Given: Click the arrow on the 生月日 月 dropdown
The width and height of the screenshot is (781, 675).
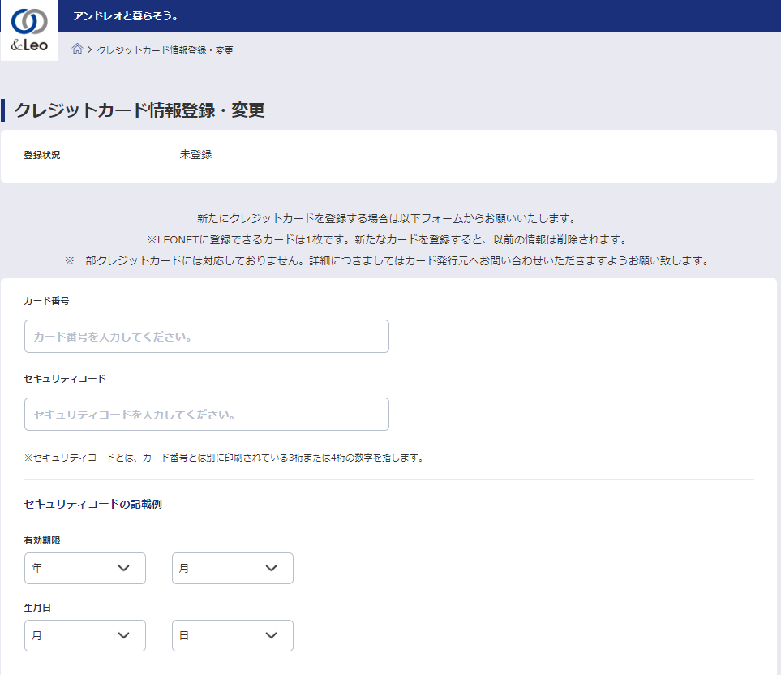Looking at the screenshot, I should 124,636.
